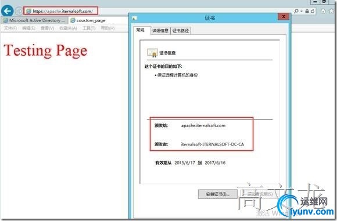Image resolution: width=337 pixels, height=221 pixels.
Task: Click the minimize button of browser window
Action: point(315,2)
